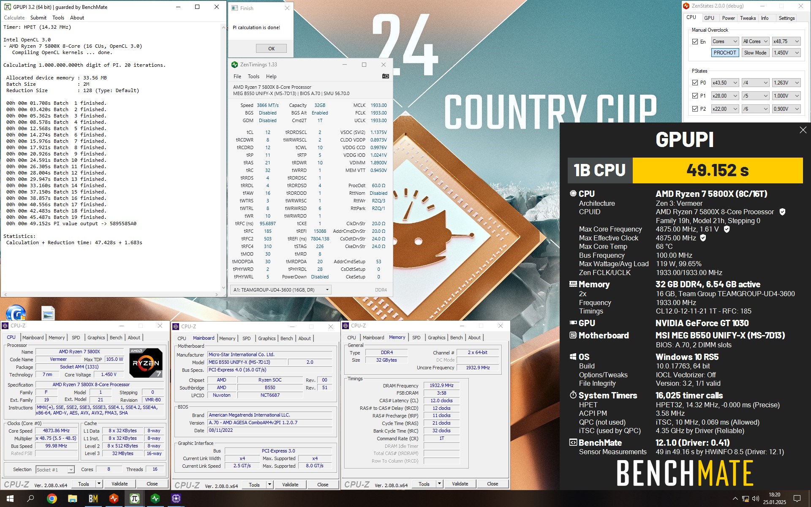This screenshot has height=507, width=811.
Task: Click GPUPI window title icon
Action: click(x=7, y=7)
